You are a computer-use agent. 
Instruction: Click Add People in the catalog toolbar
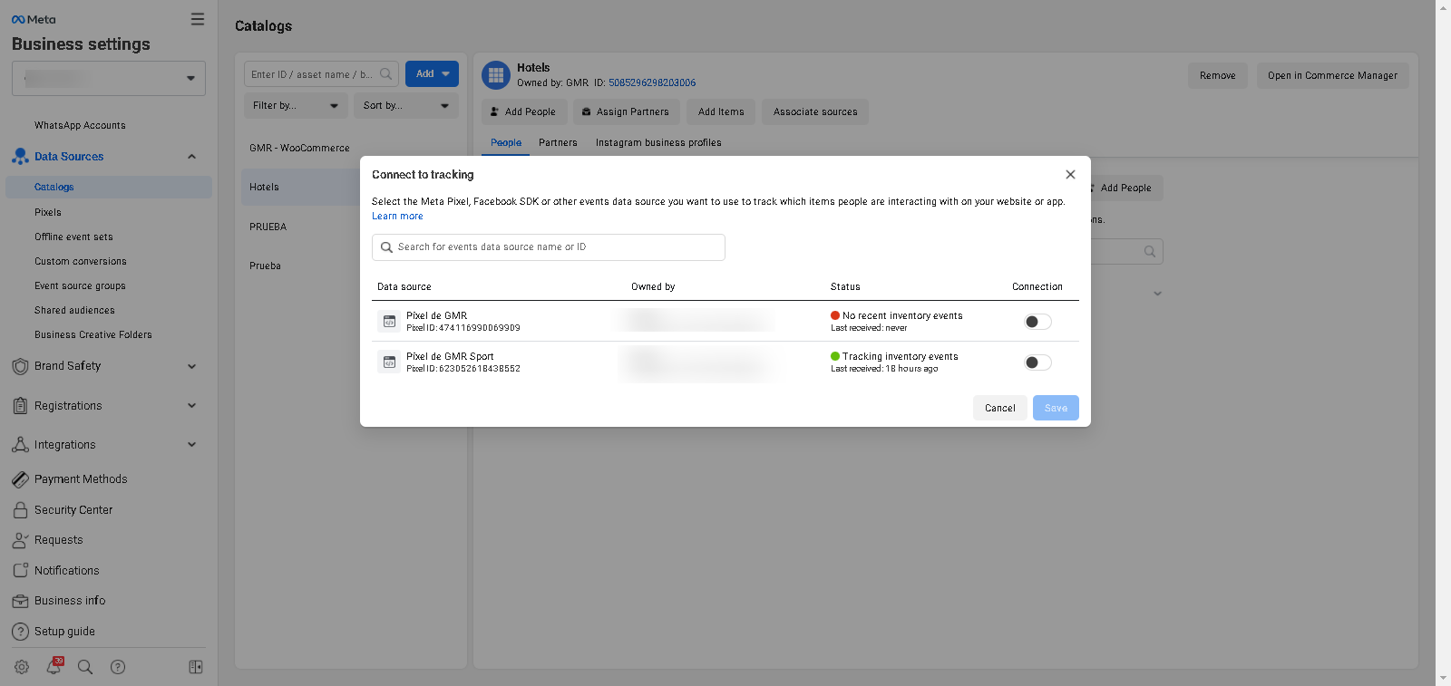coord(523,111)
